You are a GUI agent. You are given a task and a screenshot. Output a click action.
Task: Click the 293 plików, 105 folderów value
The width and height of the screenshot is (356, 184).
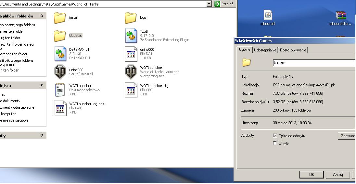(292, 110)
